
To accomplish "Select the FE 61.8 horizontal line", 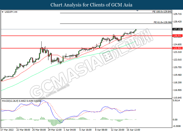I will coord(116,24).
